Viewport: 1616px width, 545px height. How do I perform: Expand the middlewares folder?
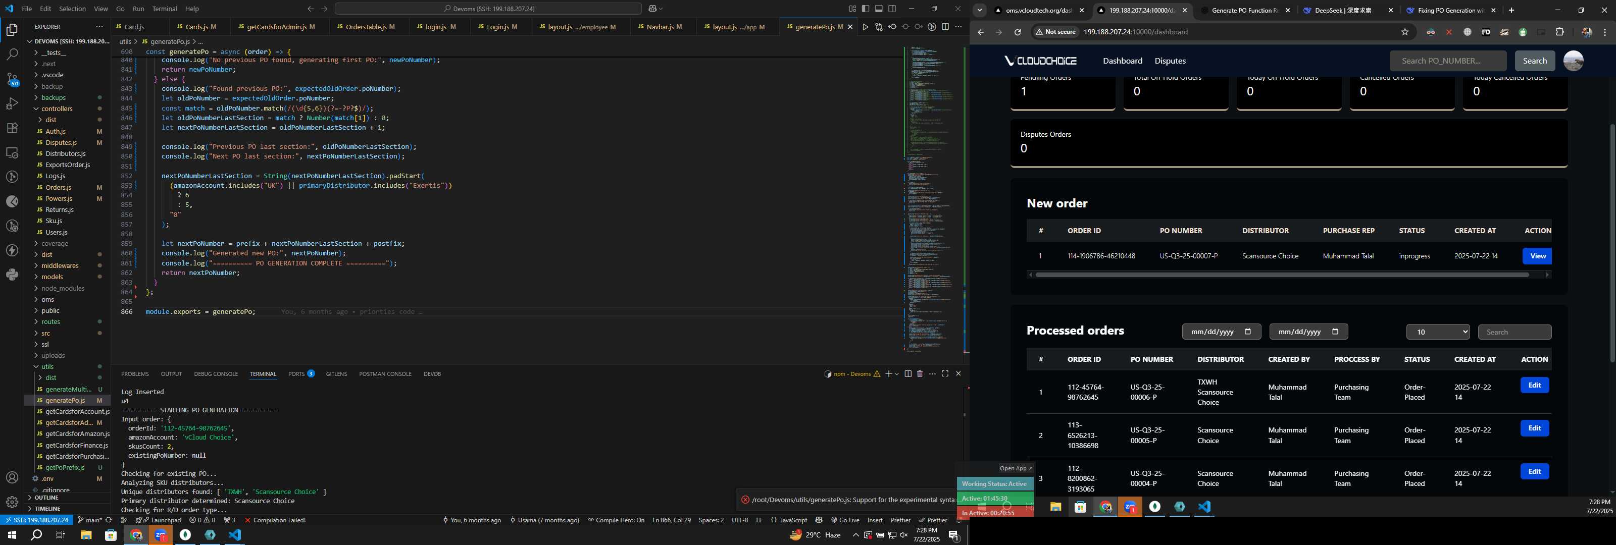[x=60, y=265]
